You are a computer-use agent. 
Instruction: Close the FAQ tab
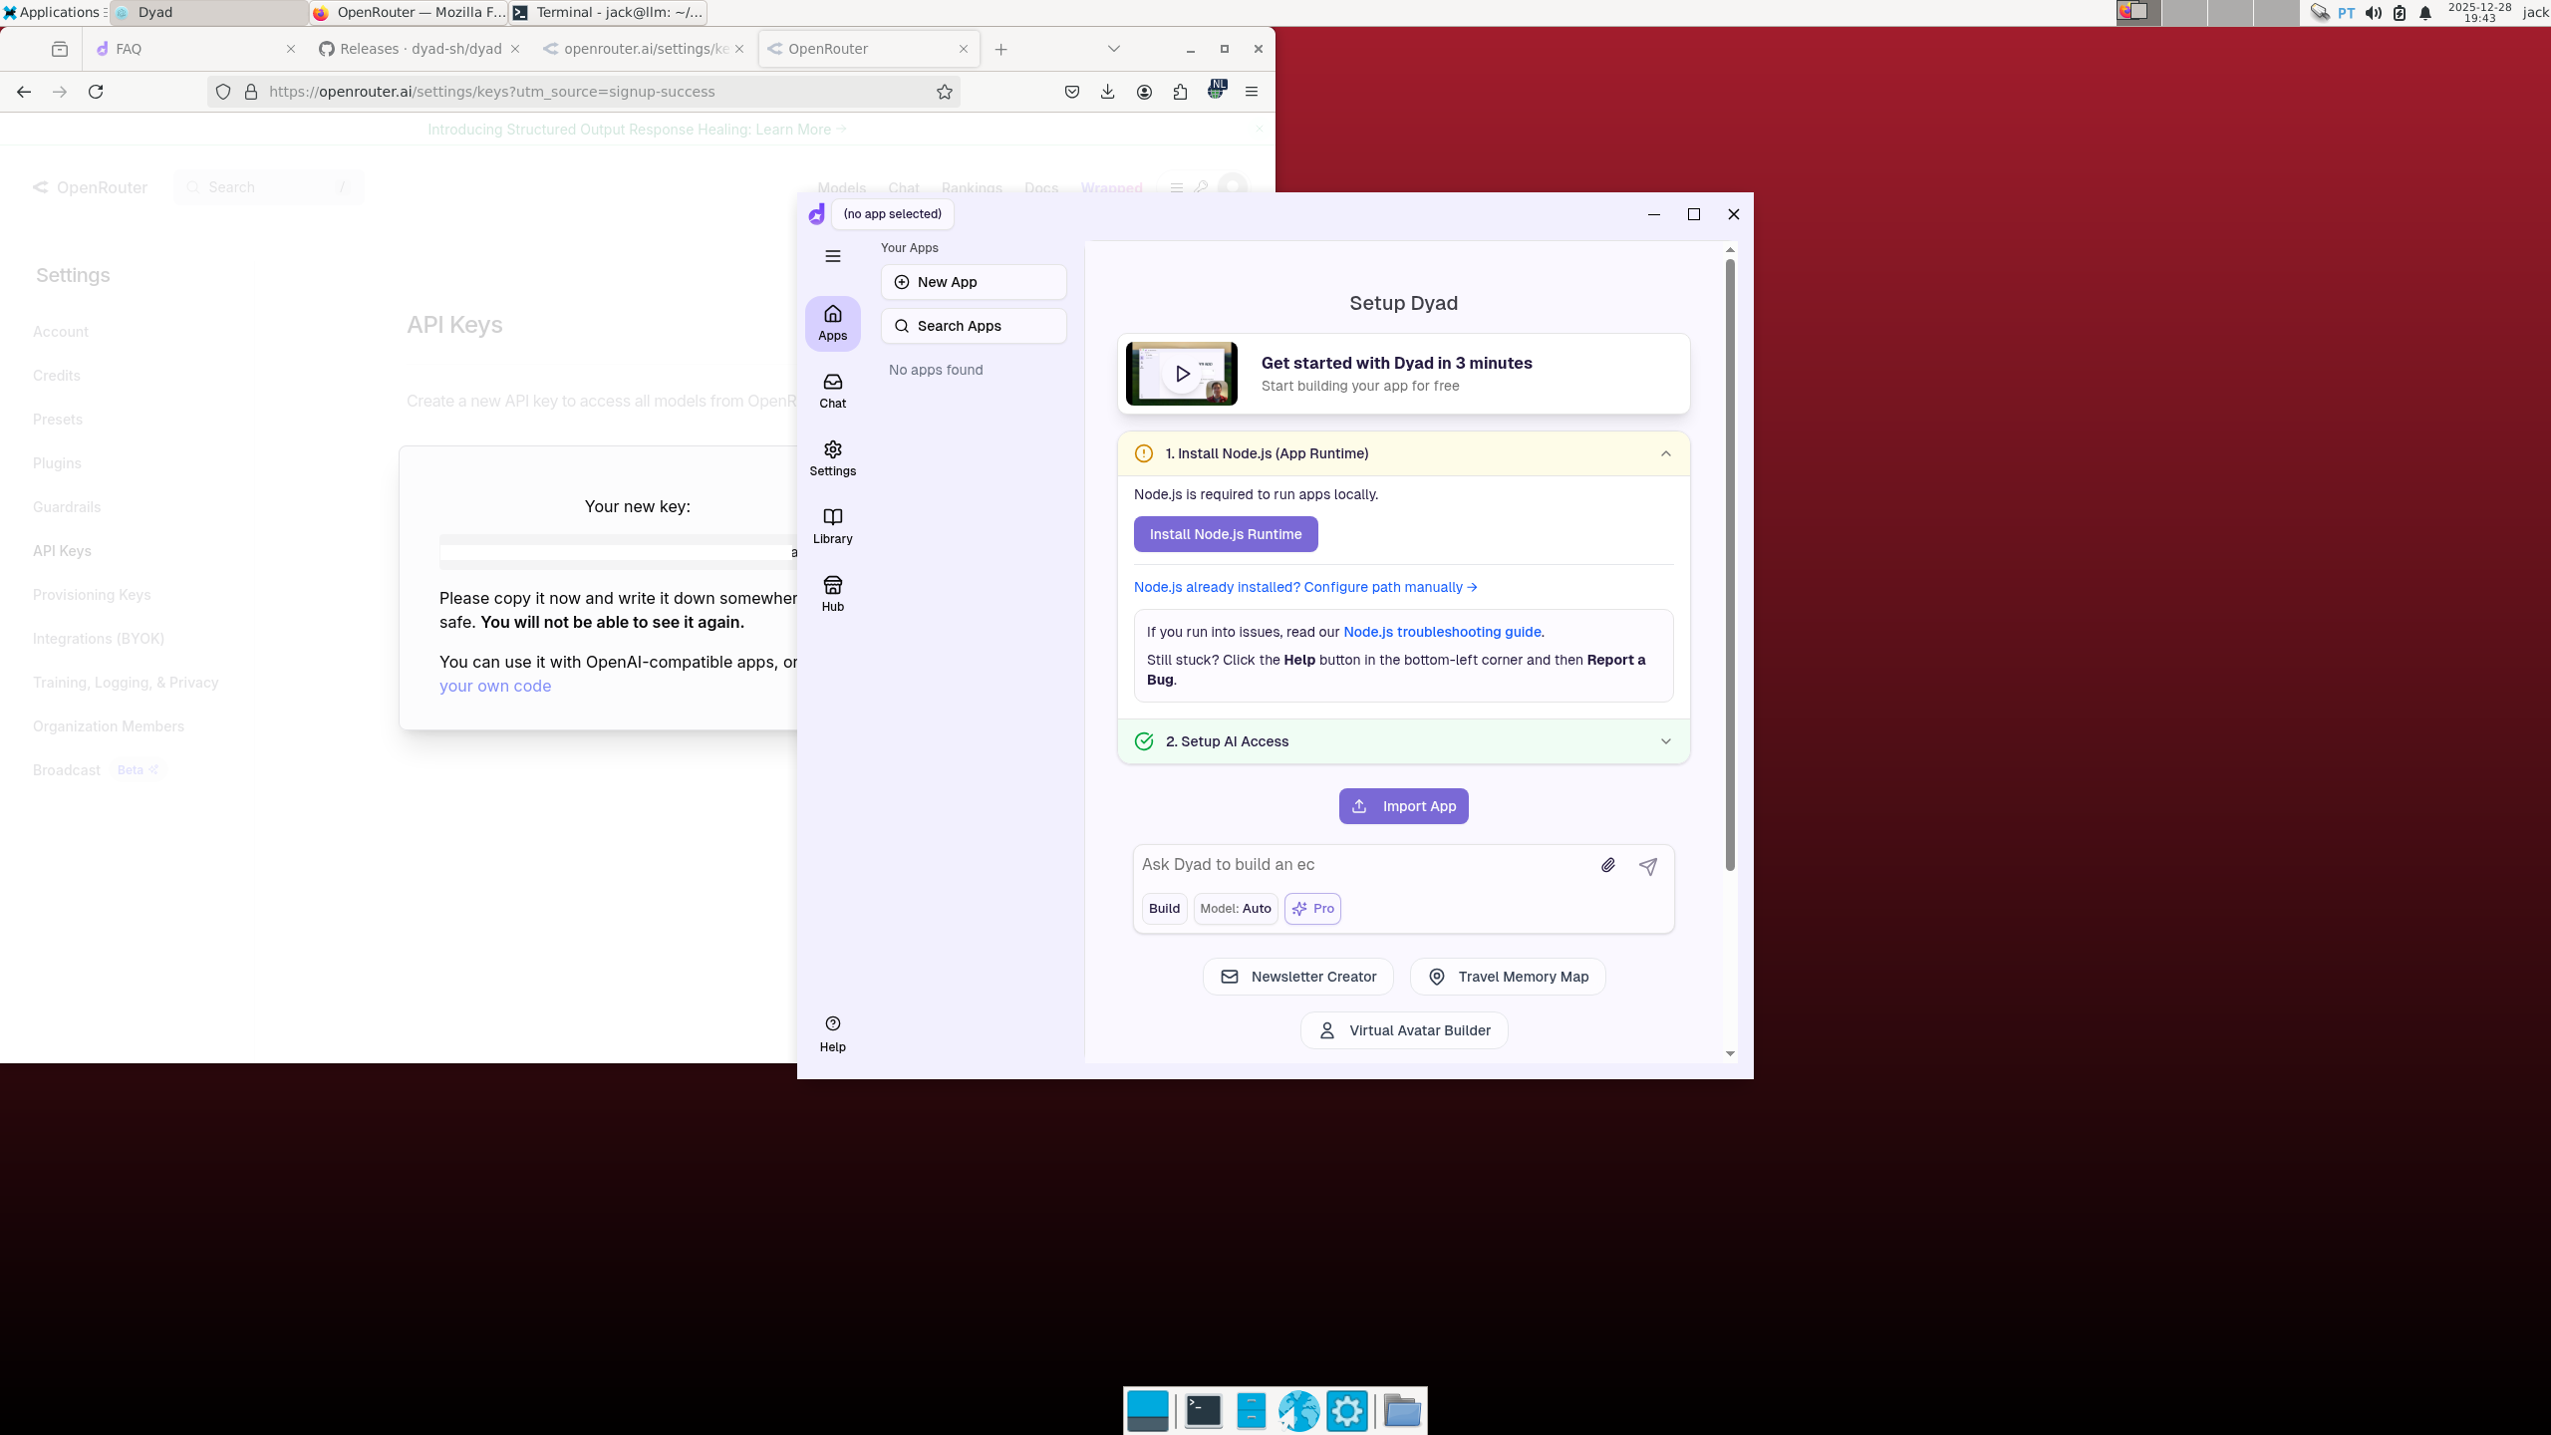pos(291,49)
